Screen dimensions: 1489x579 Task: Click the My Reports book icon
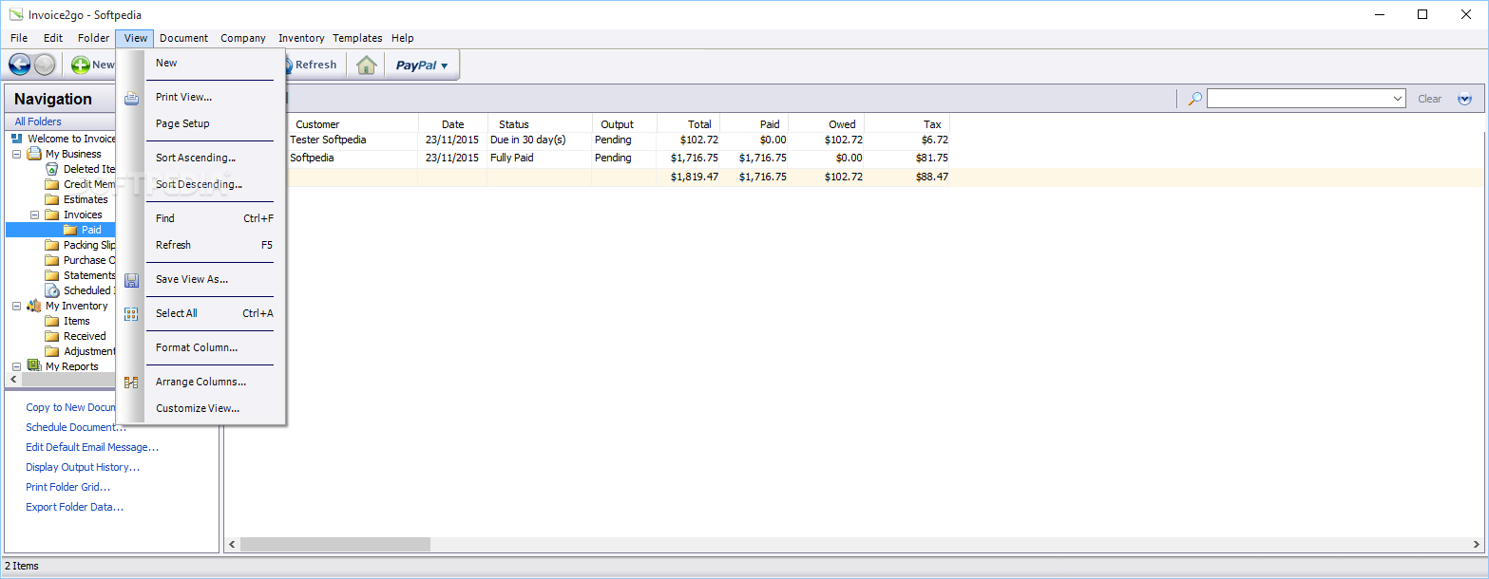[34, 366]
